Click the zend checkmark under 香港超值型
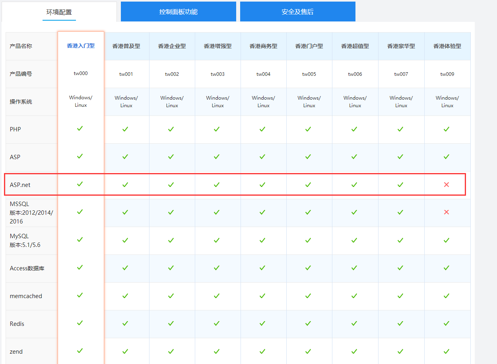This screenshot has height=364, width=497. (354, 351)
